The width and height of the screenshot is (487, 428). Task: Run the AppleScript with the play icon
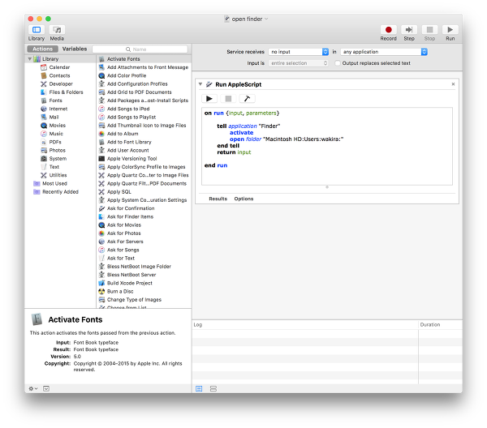pyautogui.click(x=209, y=99)
